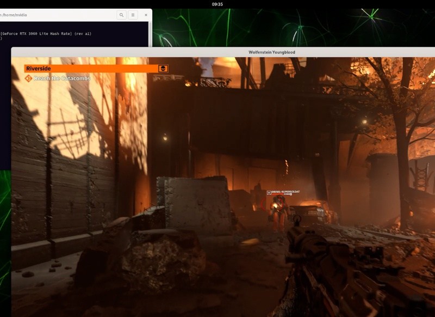Click the /home/nvidia terminal title
Image resolution: width=435 pixels, height=317 pixels.
point(16,15)
